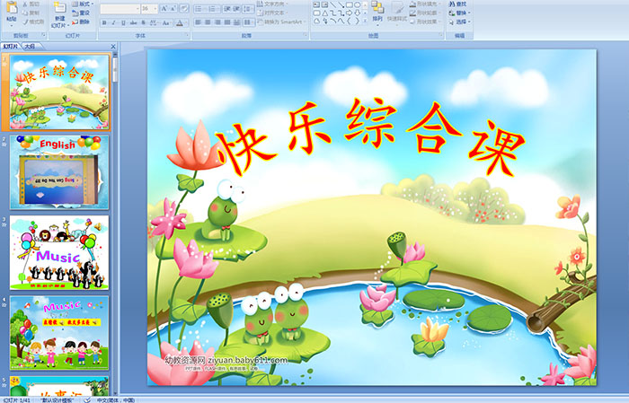629x403 pixels.
Task: Open line spacing dropdown
Action: click(248, 8)
